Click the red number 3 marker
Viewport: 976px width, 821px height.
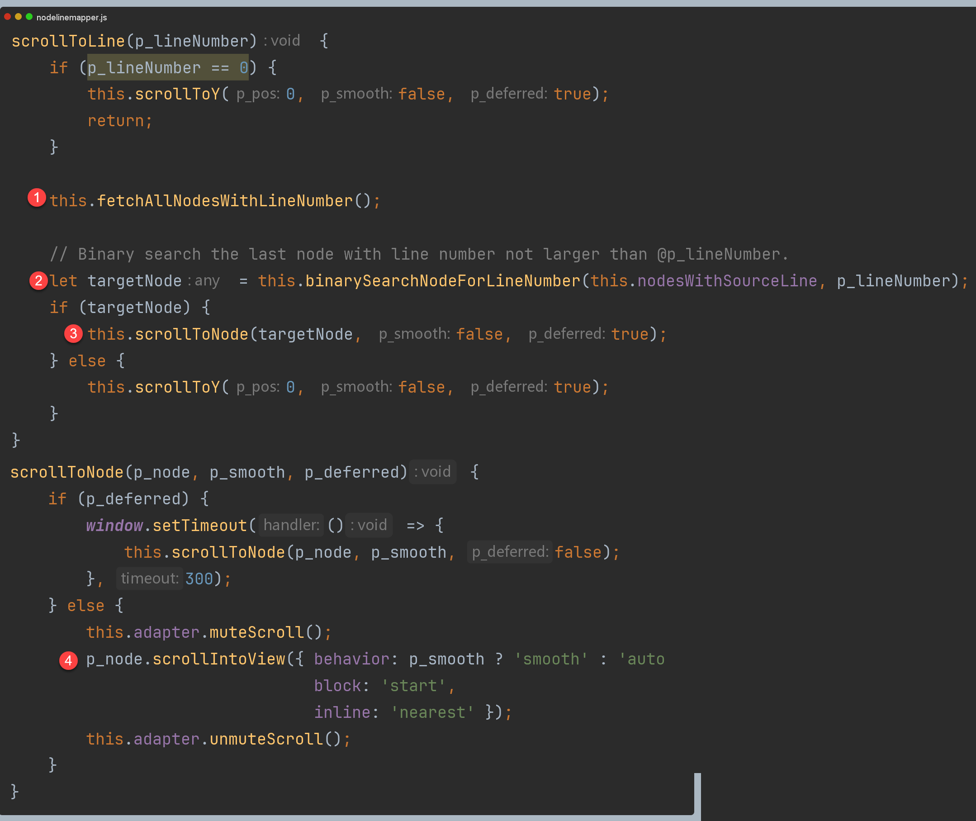74,334
